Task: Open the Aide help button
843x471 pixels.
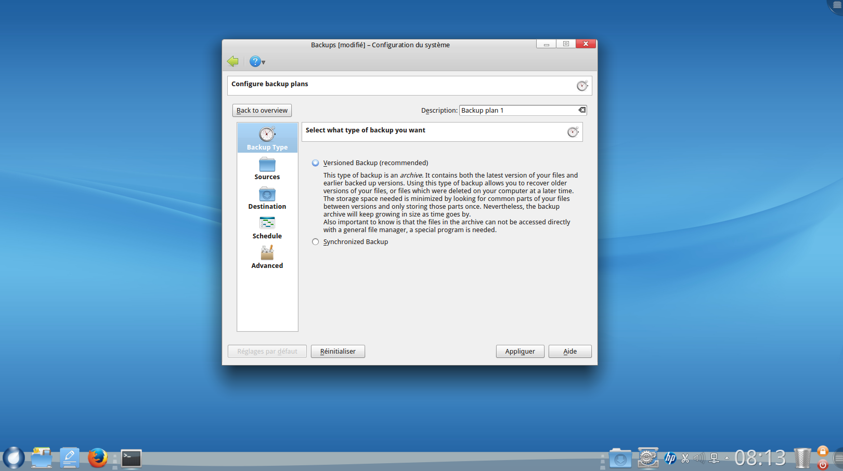Action: click(x=569, y=352)
